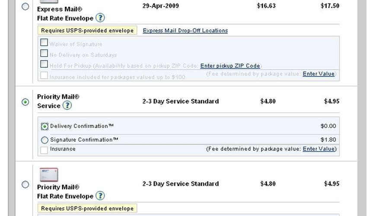Click Enter Value link for Priority Mail insurance
Viewport: 379px width, 216px height.
pyautogui.click(x=318, y=149)
